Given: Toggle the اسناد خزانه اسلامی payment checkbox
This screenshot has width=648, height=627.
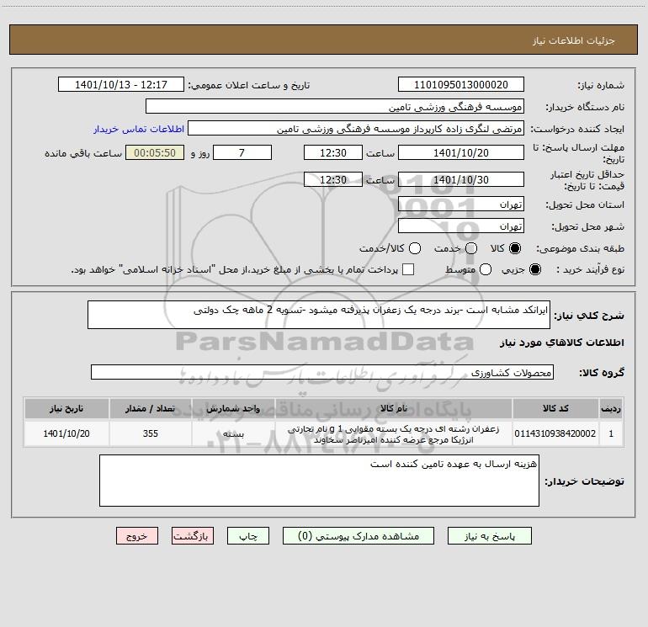Looking at the screenshot, I should pyautogui.click(x=408, y=269).
